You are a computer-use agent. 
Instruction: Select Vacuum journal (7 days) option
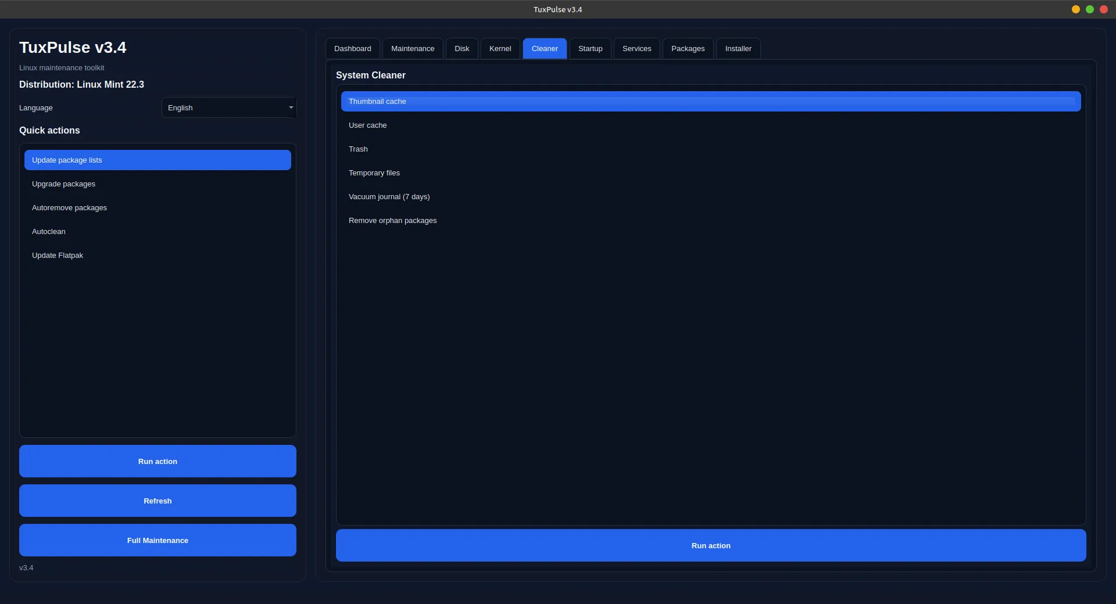[x=389, y=197]
